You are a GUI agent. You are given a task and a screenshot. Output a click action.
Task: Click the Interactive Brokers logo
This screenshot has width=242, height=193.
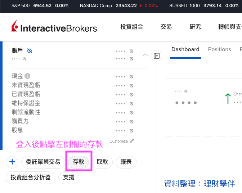[x=54, y=27]
